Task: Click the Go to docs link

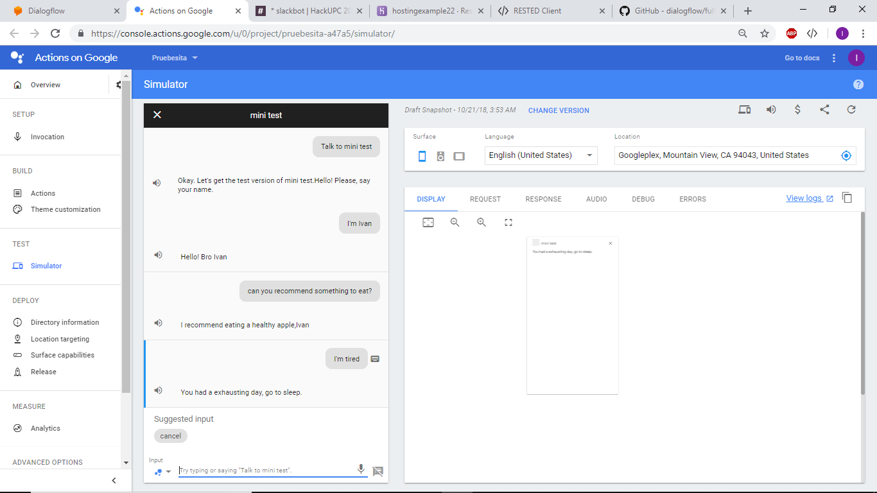Action: (802, 58)
